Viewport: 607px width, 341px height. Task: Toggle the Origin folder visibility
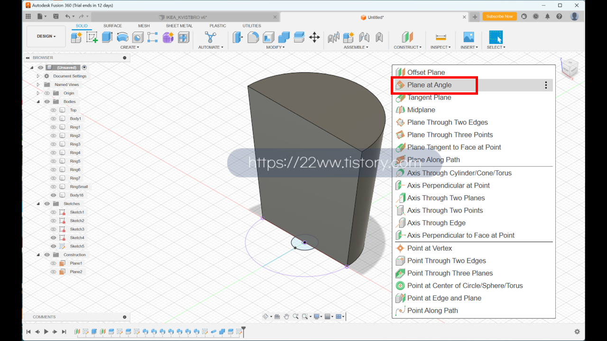coord(47,93)
